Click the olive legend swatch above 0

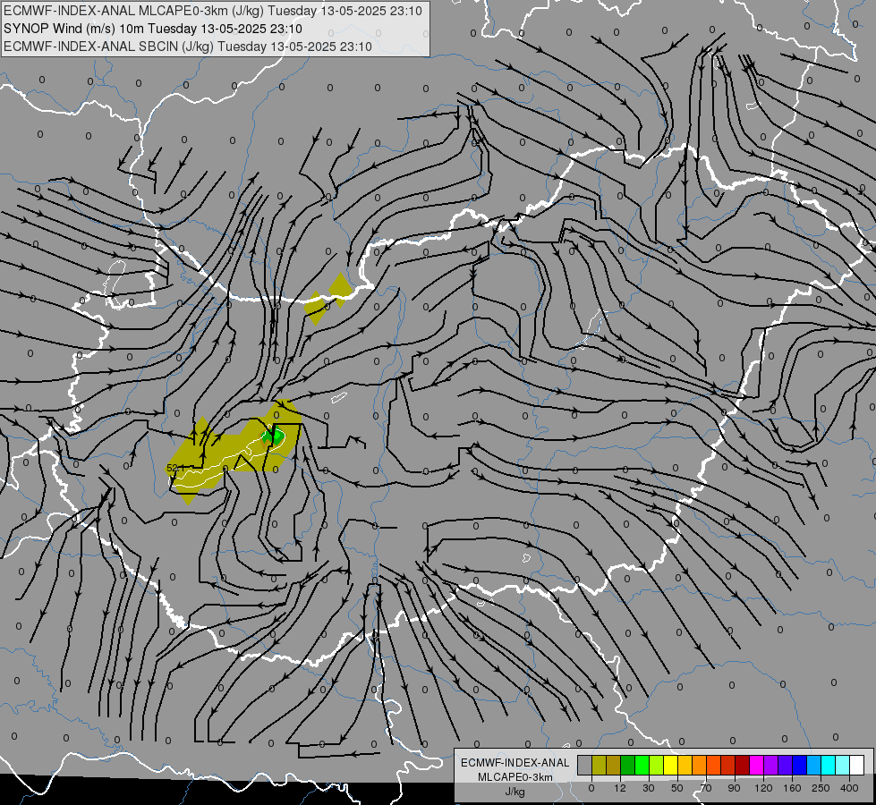[599, 765]
